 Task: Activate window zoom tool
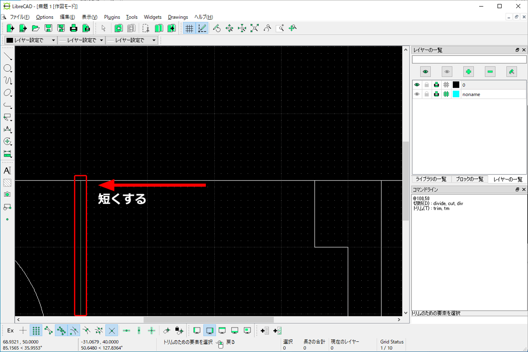coord(280,28)
